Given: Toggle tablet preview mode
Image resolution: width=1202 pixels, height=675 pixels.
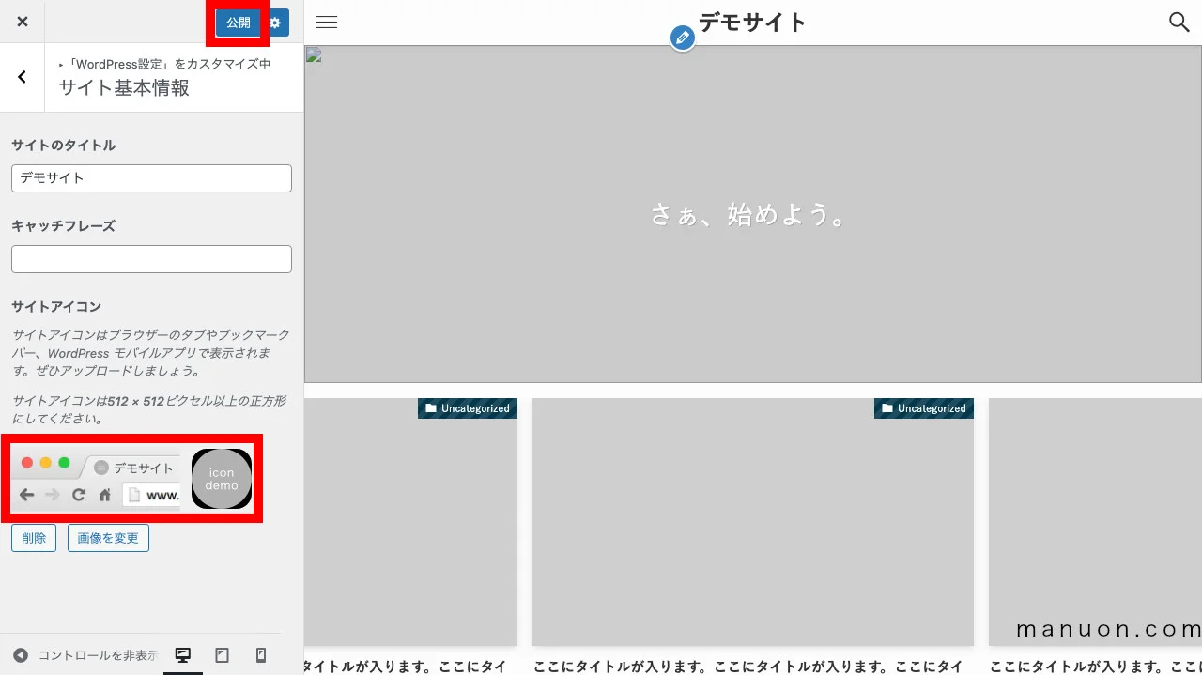Looking at the screenshot, I should [222, 654].
